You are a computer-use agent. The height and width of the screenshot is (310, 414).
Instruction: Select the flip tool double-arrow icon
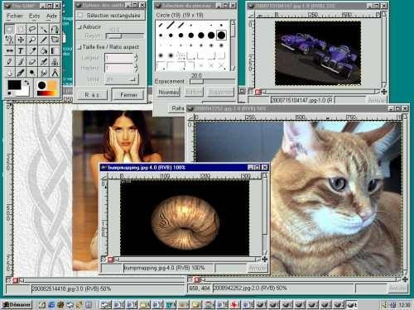point(9,51)
